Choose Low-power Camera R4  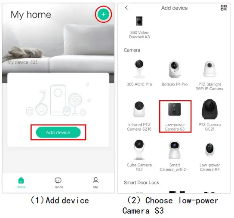point(209,156)
